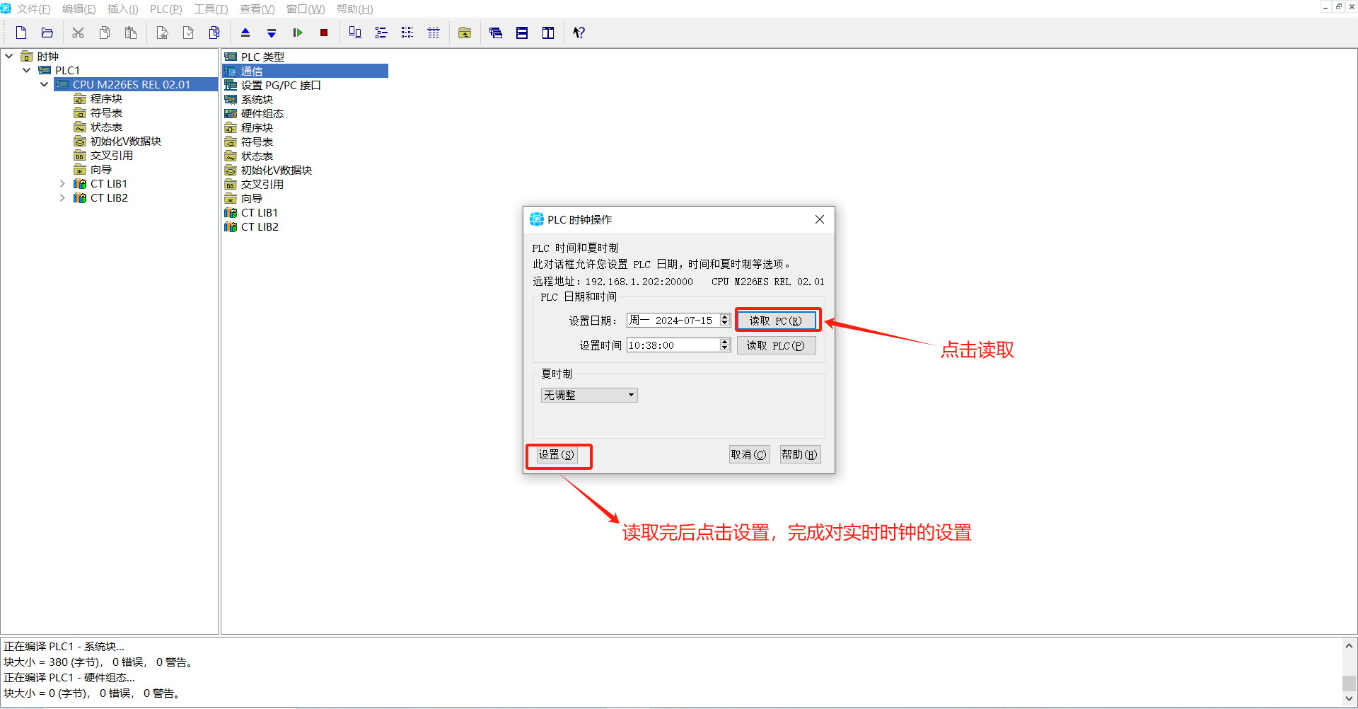Tile windows horizontally icon
Image resolution: width=1358 pixels, height=709 pixels.
(x=522, y=33)
